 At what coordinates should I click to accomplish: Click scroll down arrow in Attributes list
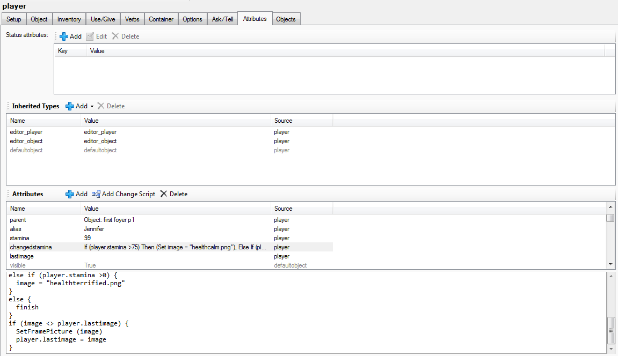(610, 264)
